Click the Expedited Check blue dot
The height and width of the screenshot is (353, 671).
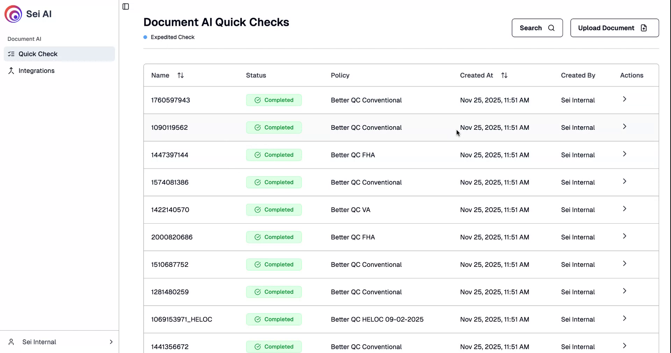145,37
